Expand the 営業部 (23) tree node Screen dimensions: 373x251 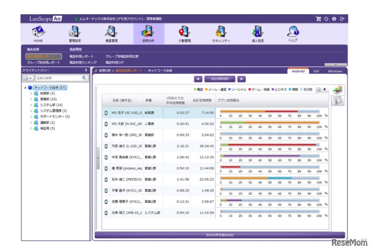(x=31, y=99)
